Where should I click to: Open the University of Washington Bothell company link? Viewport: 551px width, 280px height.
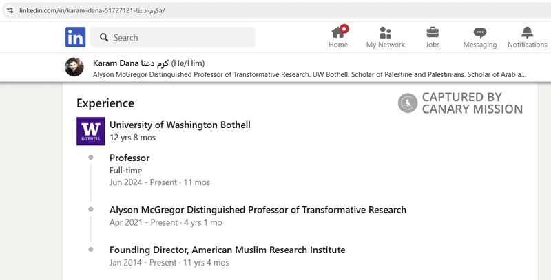[x=180, y=125]
